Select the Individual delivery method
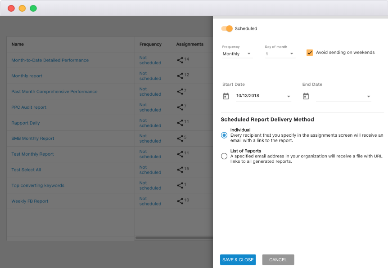This screenshot has height=268, width=388. pyautogui.click(x=224, y=135)
